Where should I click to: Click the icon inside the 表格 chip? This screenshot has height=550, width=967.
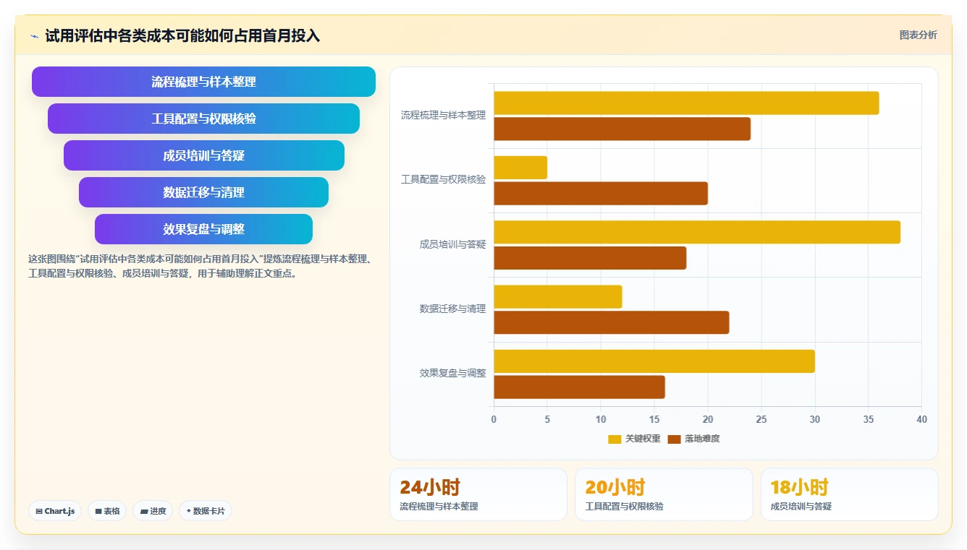coord(98,511)
